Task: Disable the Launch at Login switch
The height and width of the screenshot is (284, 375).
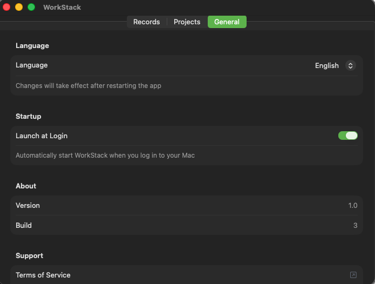Action: (347, 136)
